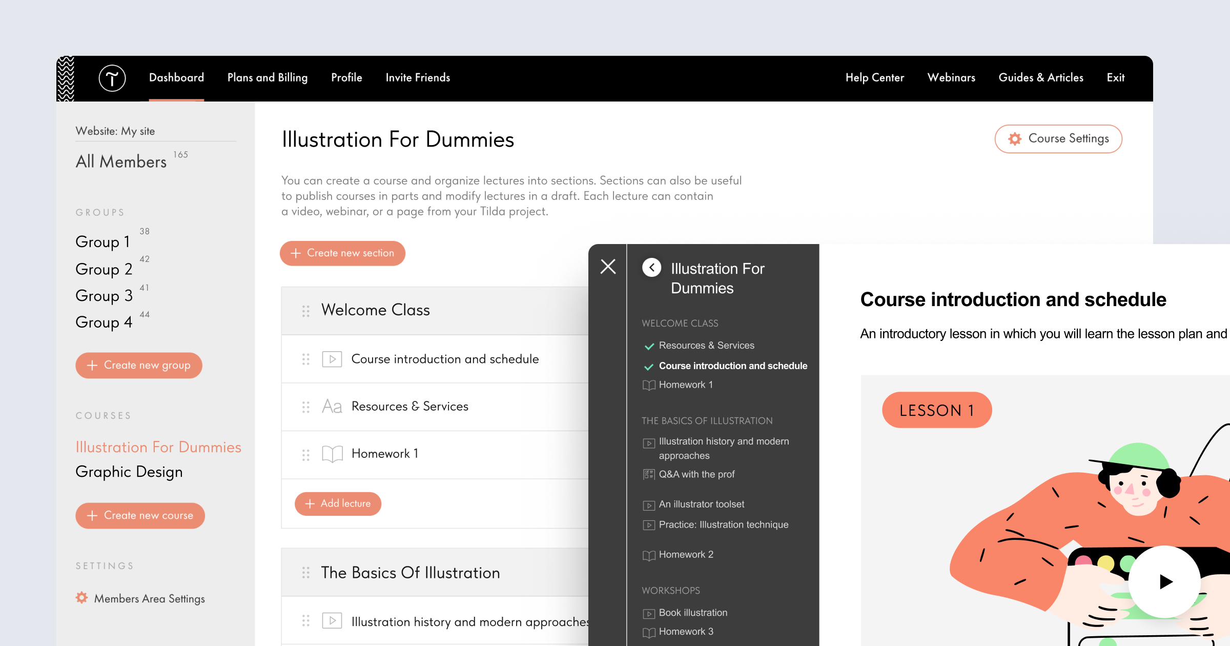Click checkmark beside Resources & Services
Image resolution: width=1230 pixels, height=646 pixels.
point(649,346)
